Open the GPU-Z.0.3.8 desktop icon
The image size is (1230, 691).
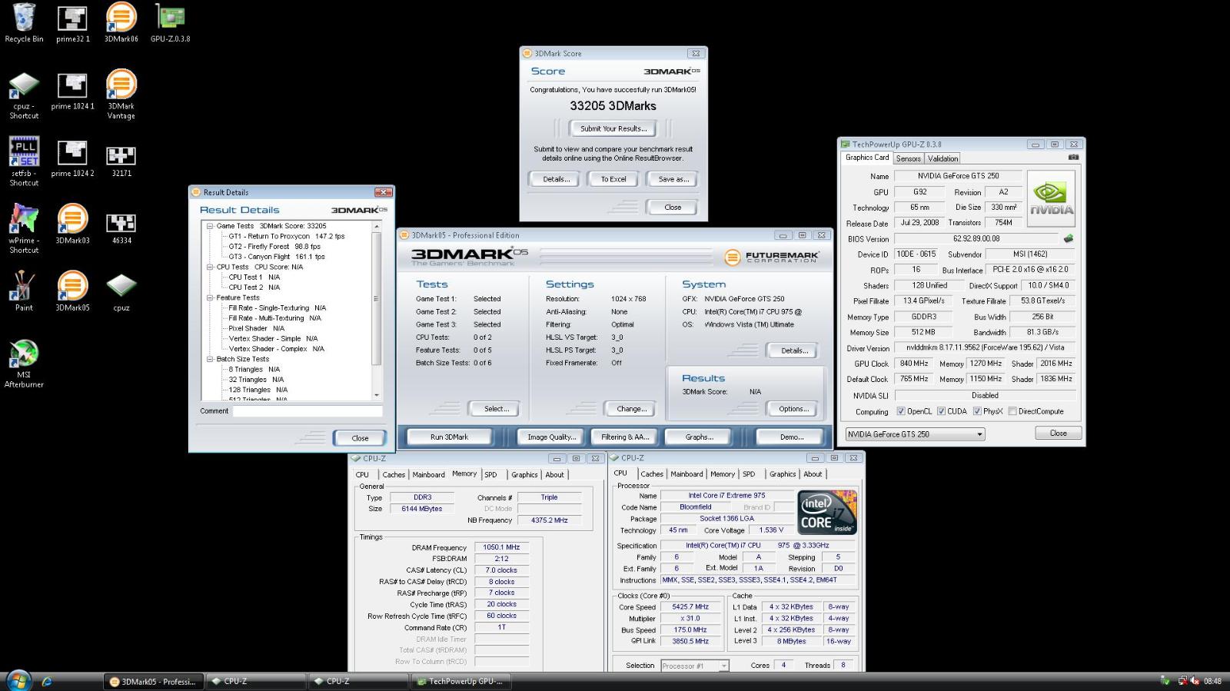170,22
